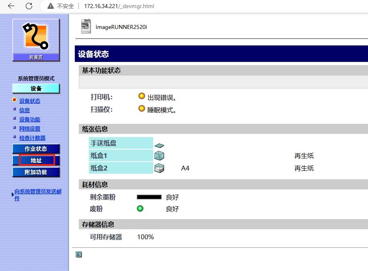The width and height of the screenshot is (368, 271).
Task: Go back with the browser back arrow
Action: coord(11,6)
